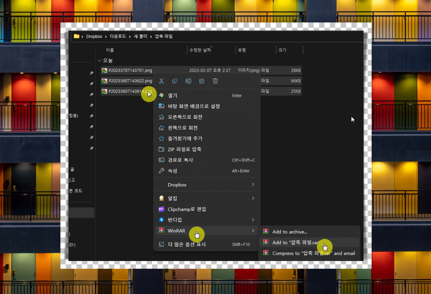Click the Clipchamp로 편집 icon
The height and width of the screenshot is (294, 431).
coord(162,209)
